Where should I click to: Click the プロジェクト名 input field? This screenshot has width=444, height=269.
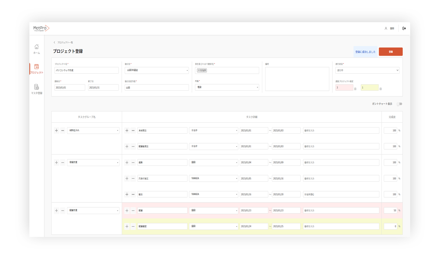(86, 70)
